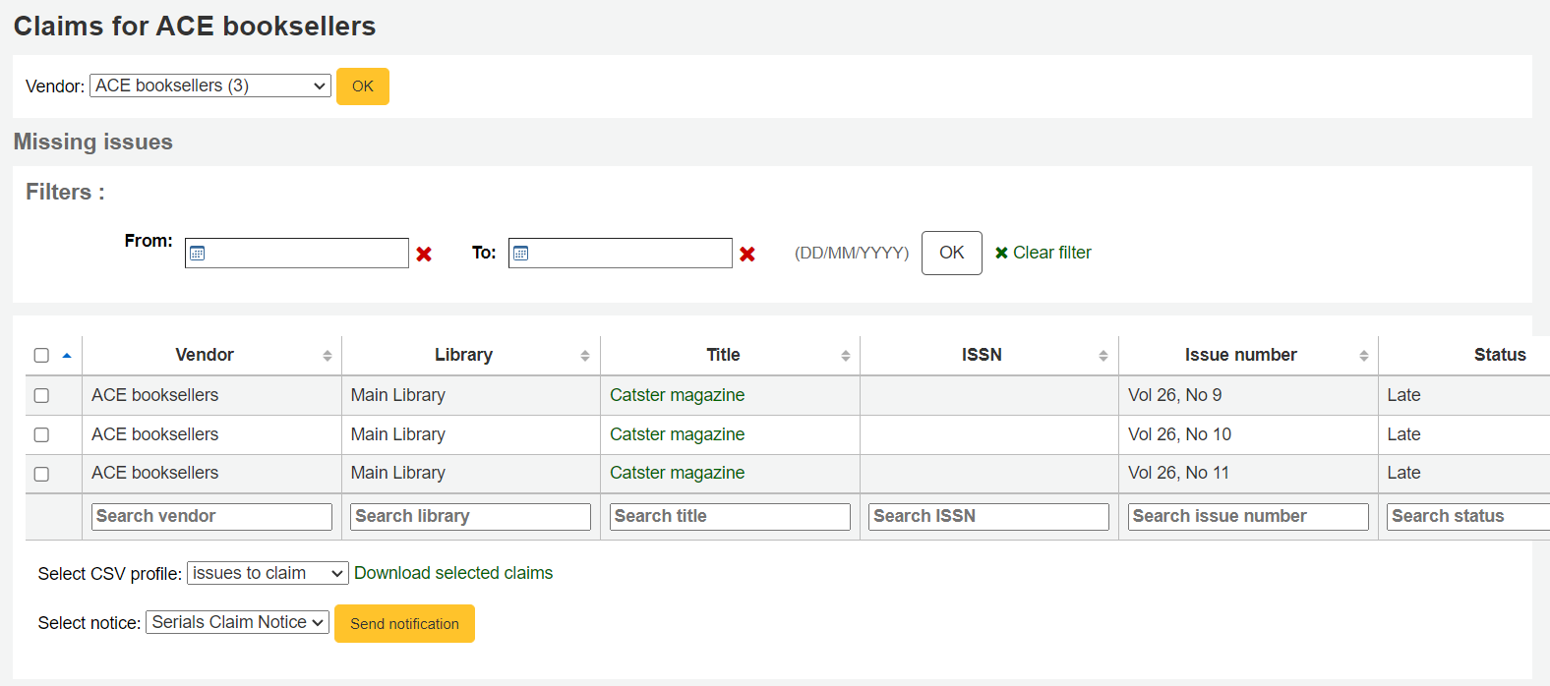This screenshot has height=686, width=1550.
Task: Sort table by Vendor column arrows
Action: (x=328, y=356)
